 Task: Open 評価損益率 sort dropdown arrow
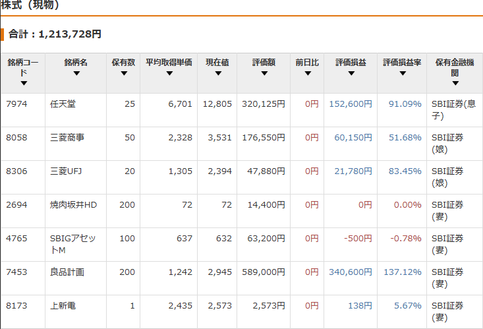pyautogui.click(x=401, y=73)
